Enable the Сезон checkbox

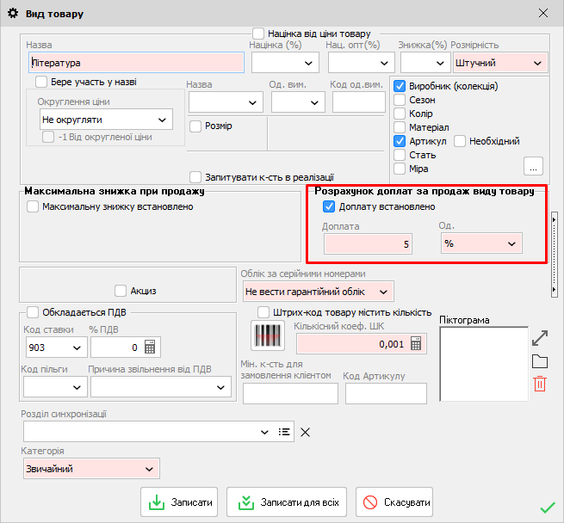(400, 100)
